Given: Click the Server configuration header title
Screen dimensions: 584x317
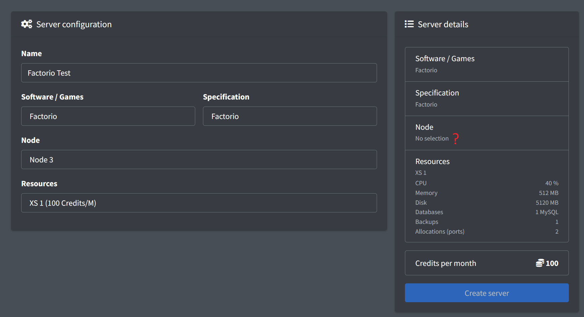Looking at the screenshot, I should pyautogui.click(x=74, y=24).
